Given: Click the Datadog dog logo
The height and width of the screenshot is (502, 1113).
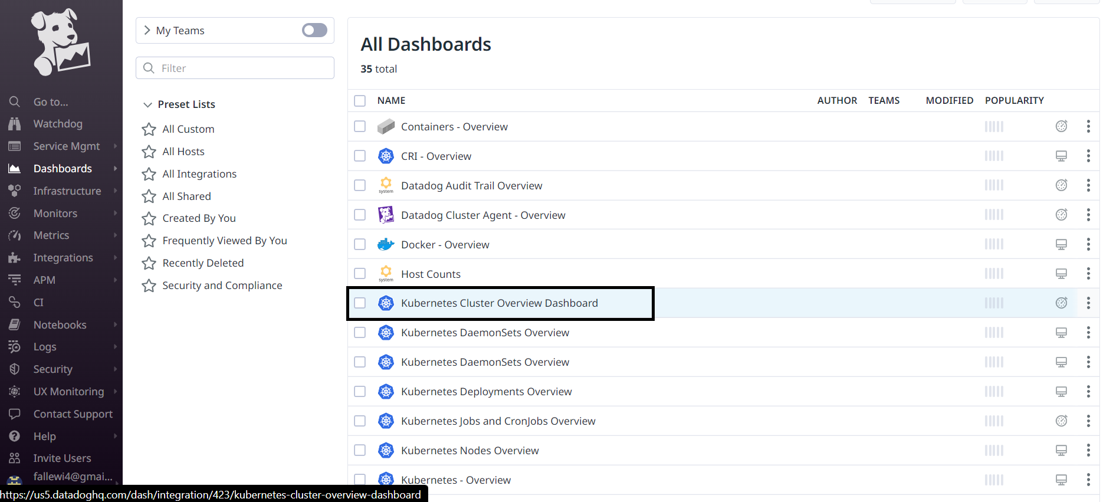Looking at the screenshot, I should click(61, 42).
